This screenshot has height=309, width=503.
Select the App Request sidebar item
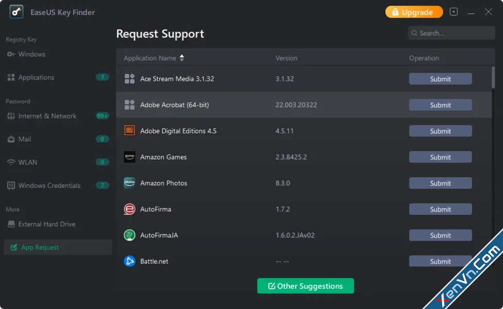click(58, 247)
